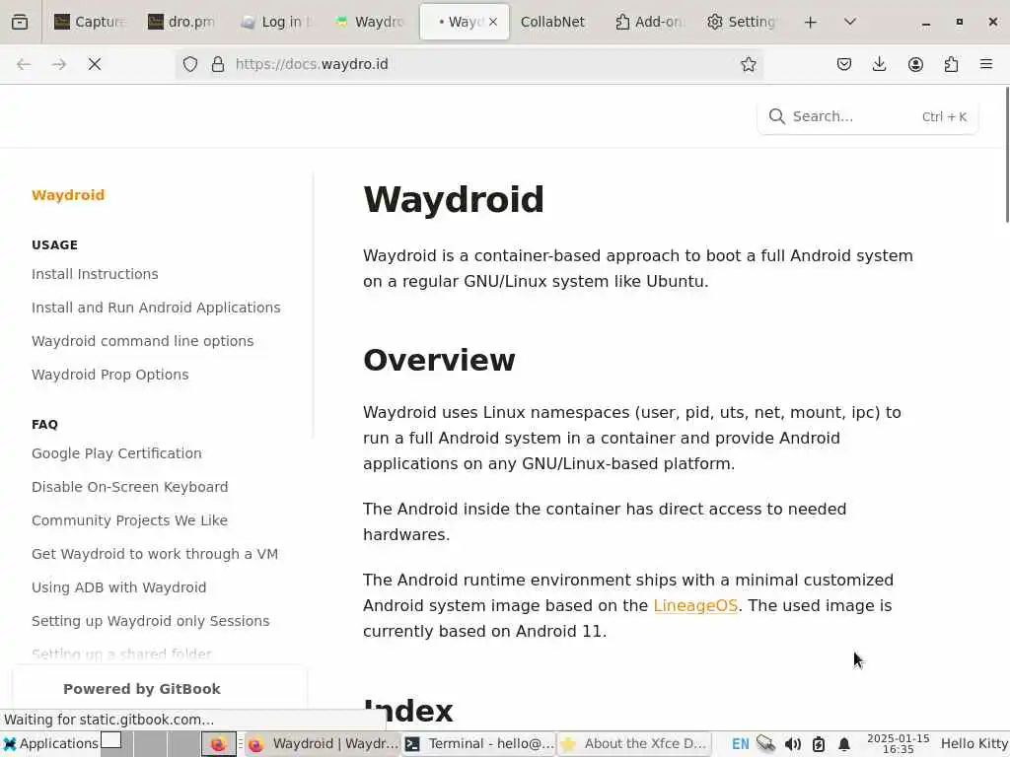Open Using ADB with Waydroid
This screenshot has width=1010, height=757.
point(119,587)
